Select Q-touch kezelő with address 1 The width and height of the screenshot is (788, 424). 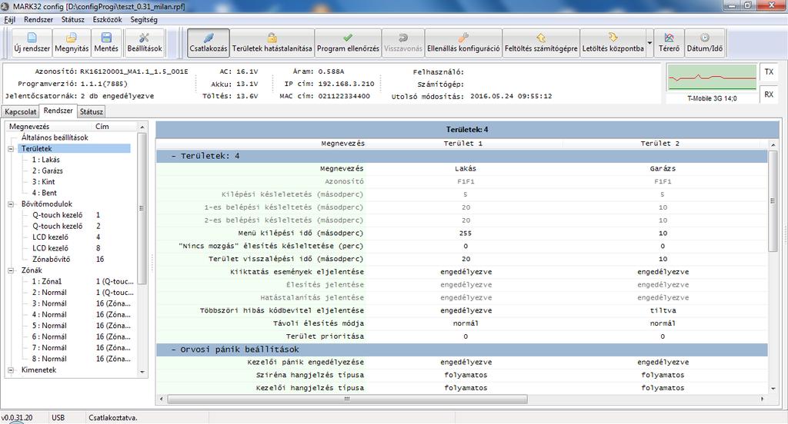coord(57,215)
